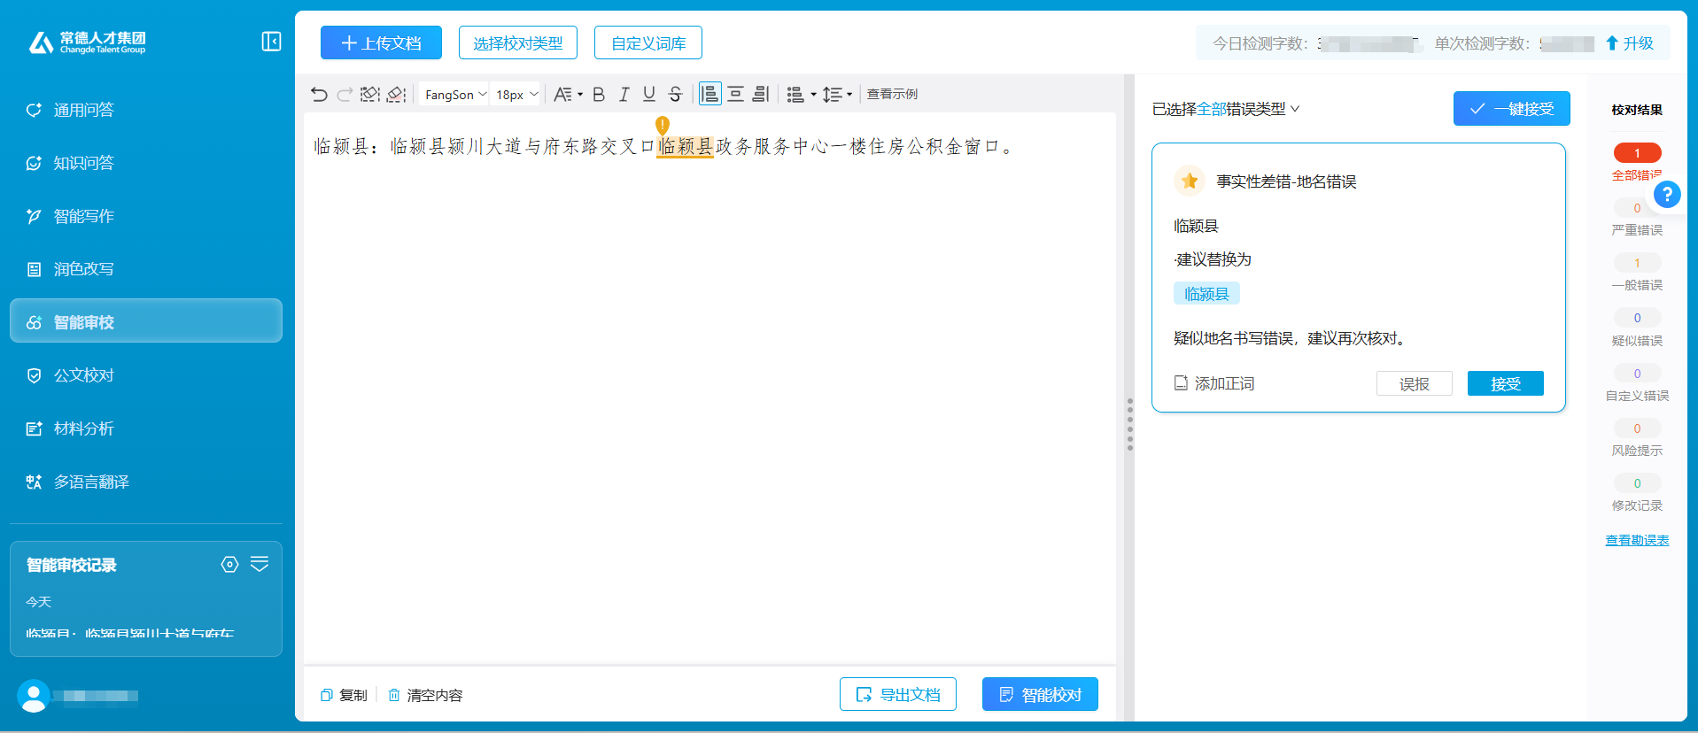Open proofreading records settings icon
Image resolution: width=1698 pixels, height=733 pixels.
tap(229, 565)
